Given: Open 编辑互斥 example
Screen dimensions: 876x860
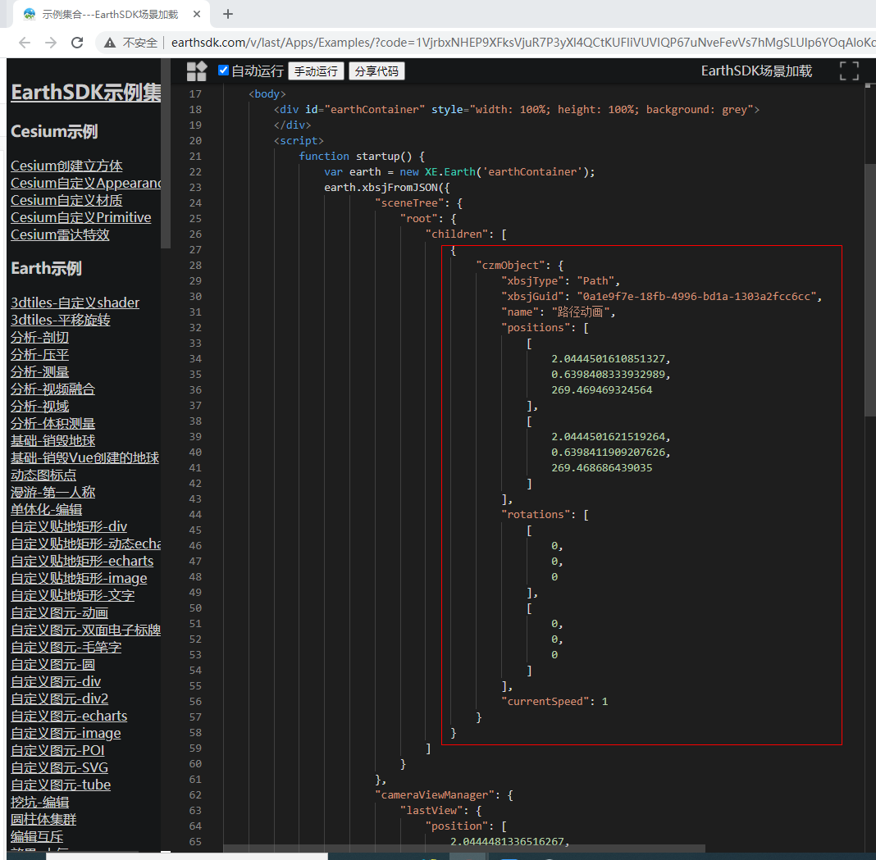Looking at the screenshot, I should tap(37, 837).
